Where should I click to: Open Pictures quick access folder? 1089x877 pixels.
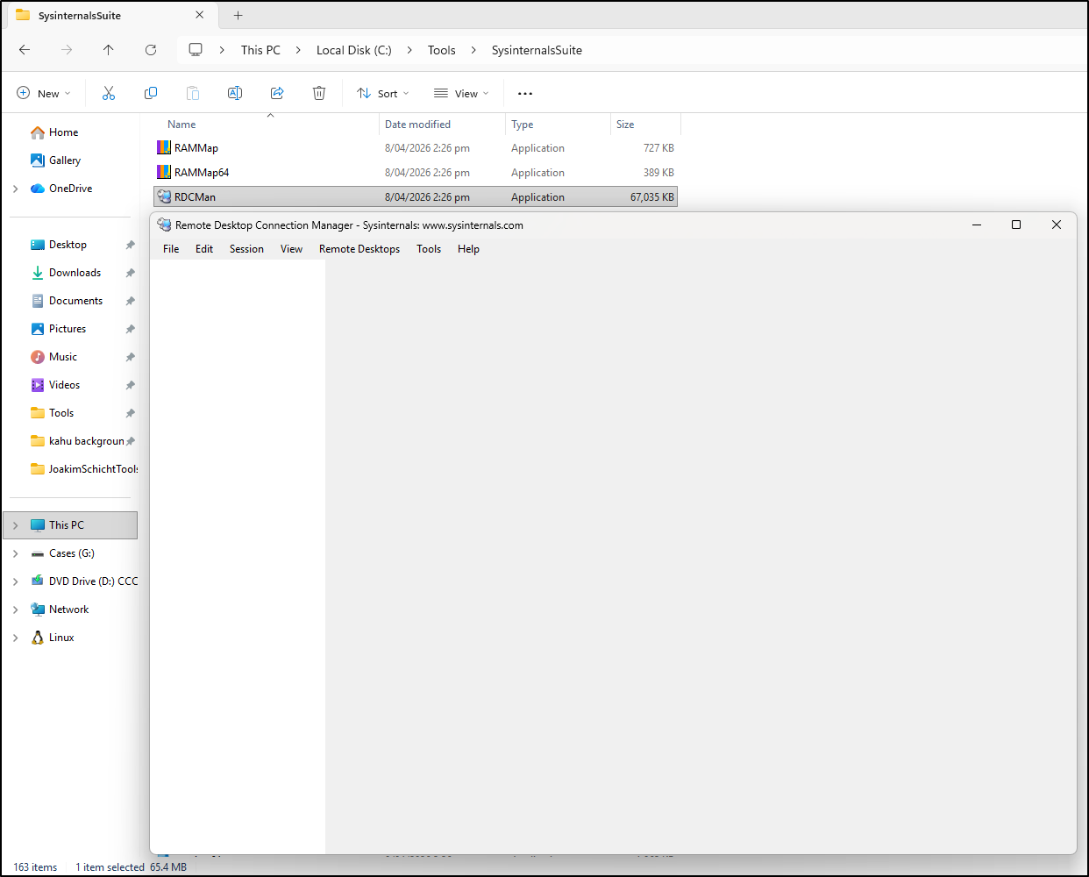(x=68, y=329)
